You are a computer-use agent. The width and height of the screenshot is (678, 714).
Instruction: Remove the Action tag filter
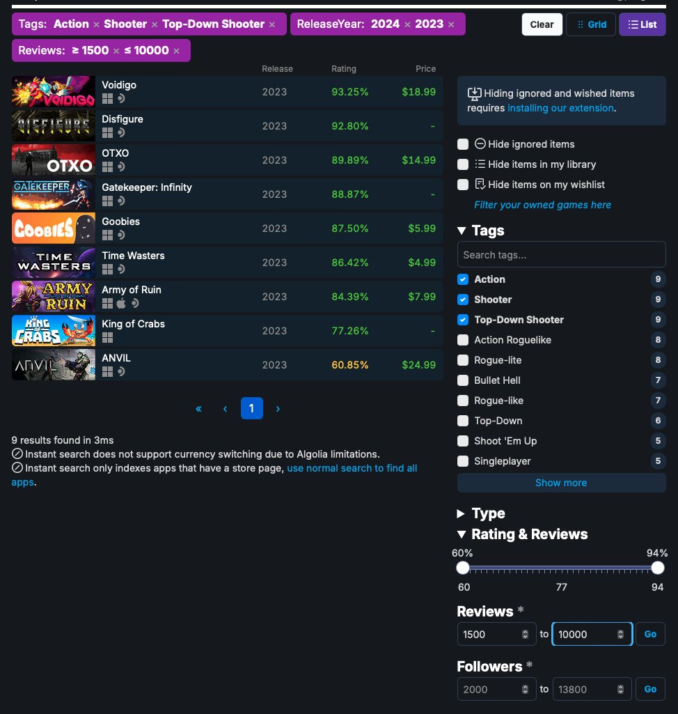(x=96, y=24)
